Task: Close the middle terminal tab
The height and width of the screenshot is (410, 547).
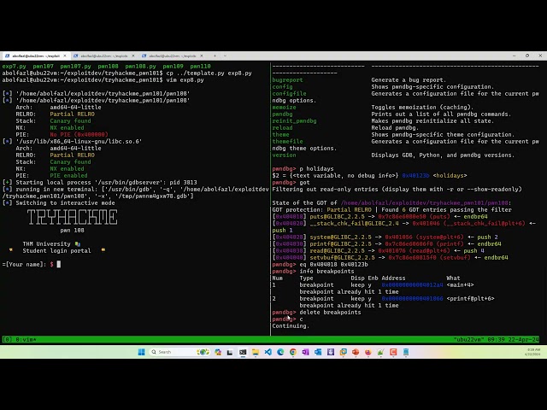Action: pos(133,56)
